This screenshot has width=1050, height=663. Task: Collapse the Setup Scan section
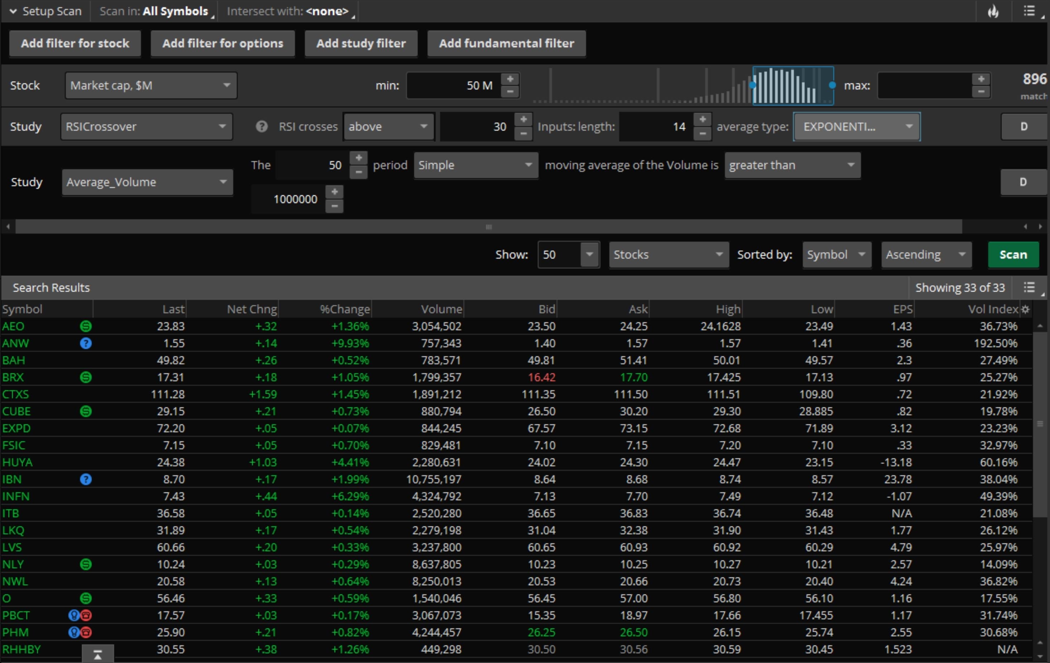[x=13, y=11]
